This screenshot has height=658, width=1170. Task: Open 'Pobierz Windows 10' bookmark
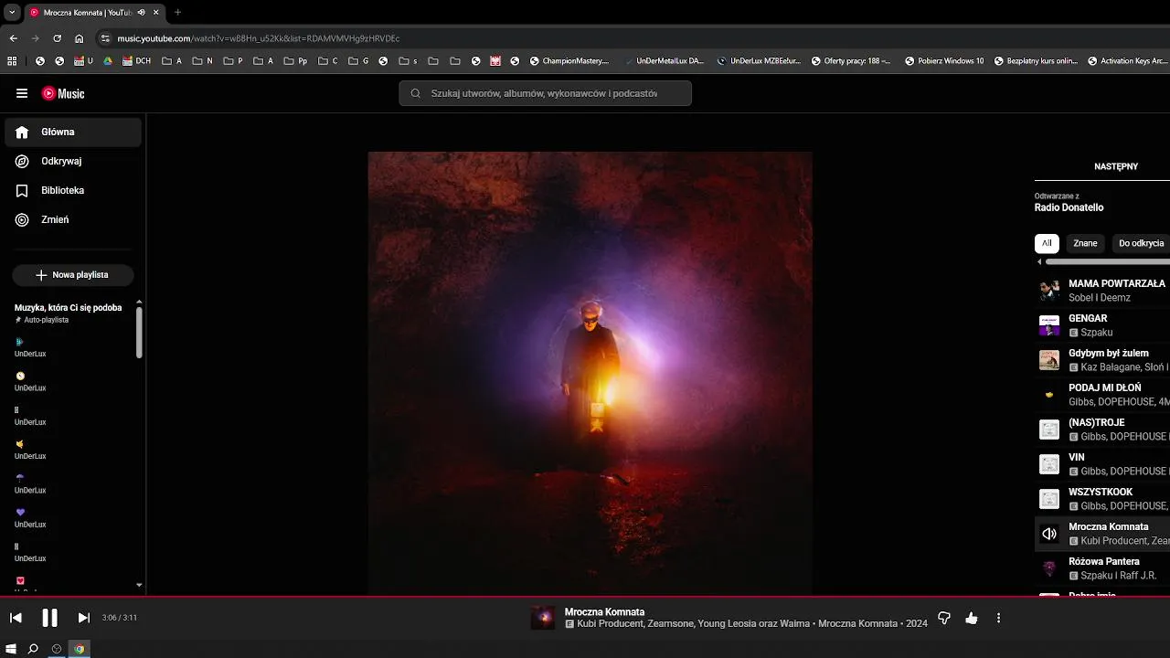click(x=944, y=61)
